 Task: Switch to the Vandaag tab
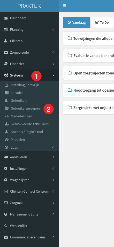coord(76,22)
